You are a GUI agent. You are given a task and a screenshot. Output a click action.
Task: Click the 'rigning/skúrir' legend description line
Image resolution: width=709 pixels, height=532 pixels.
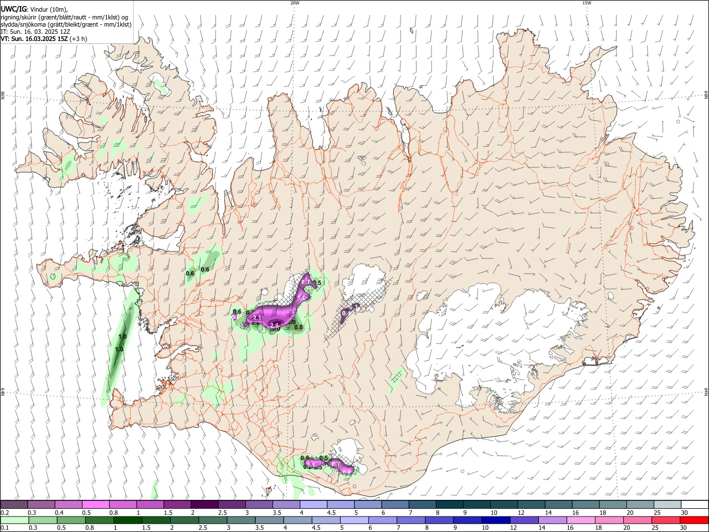64,17
